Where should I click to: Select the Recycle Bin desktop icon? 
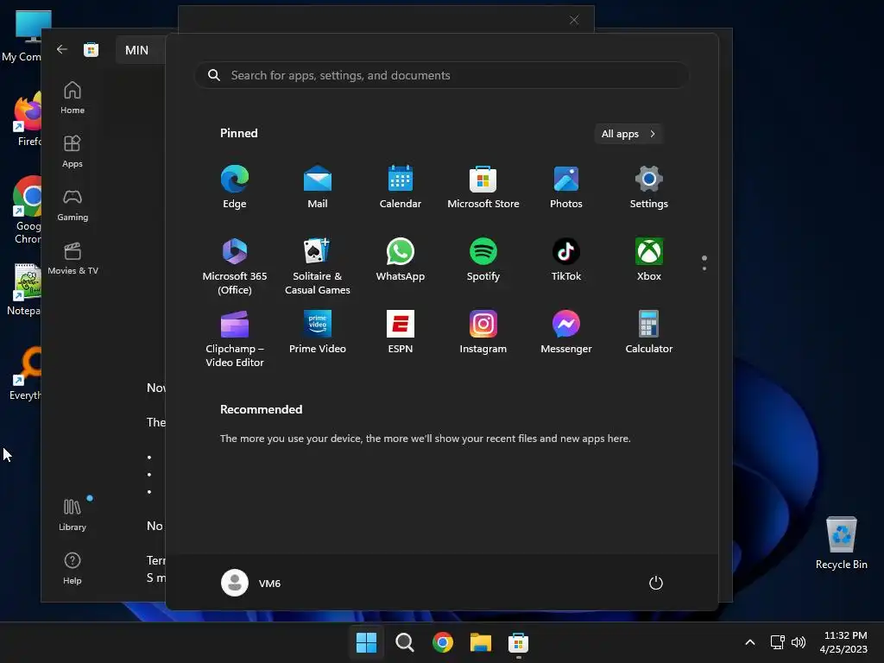[841, 543]
